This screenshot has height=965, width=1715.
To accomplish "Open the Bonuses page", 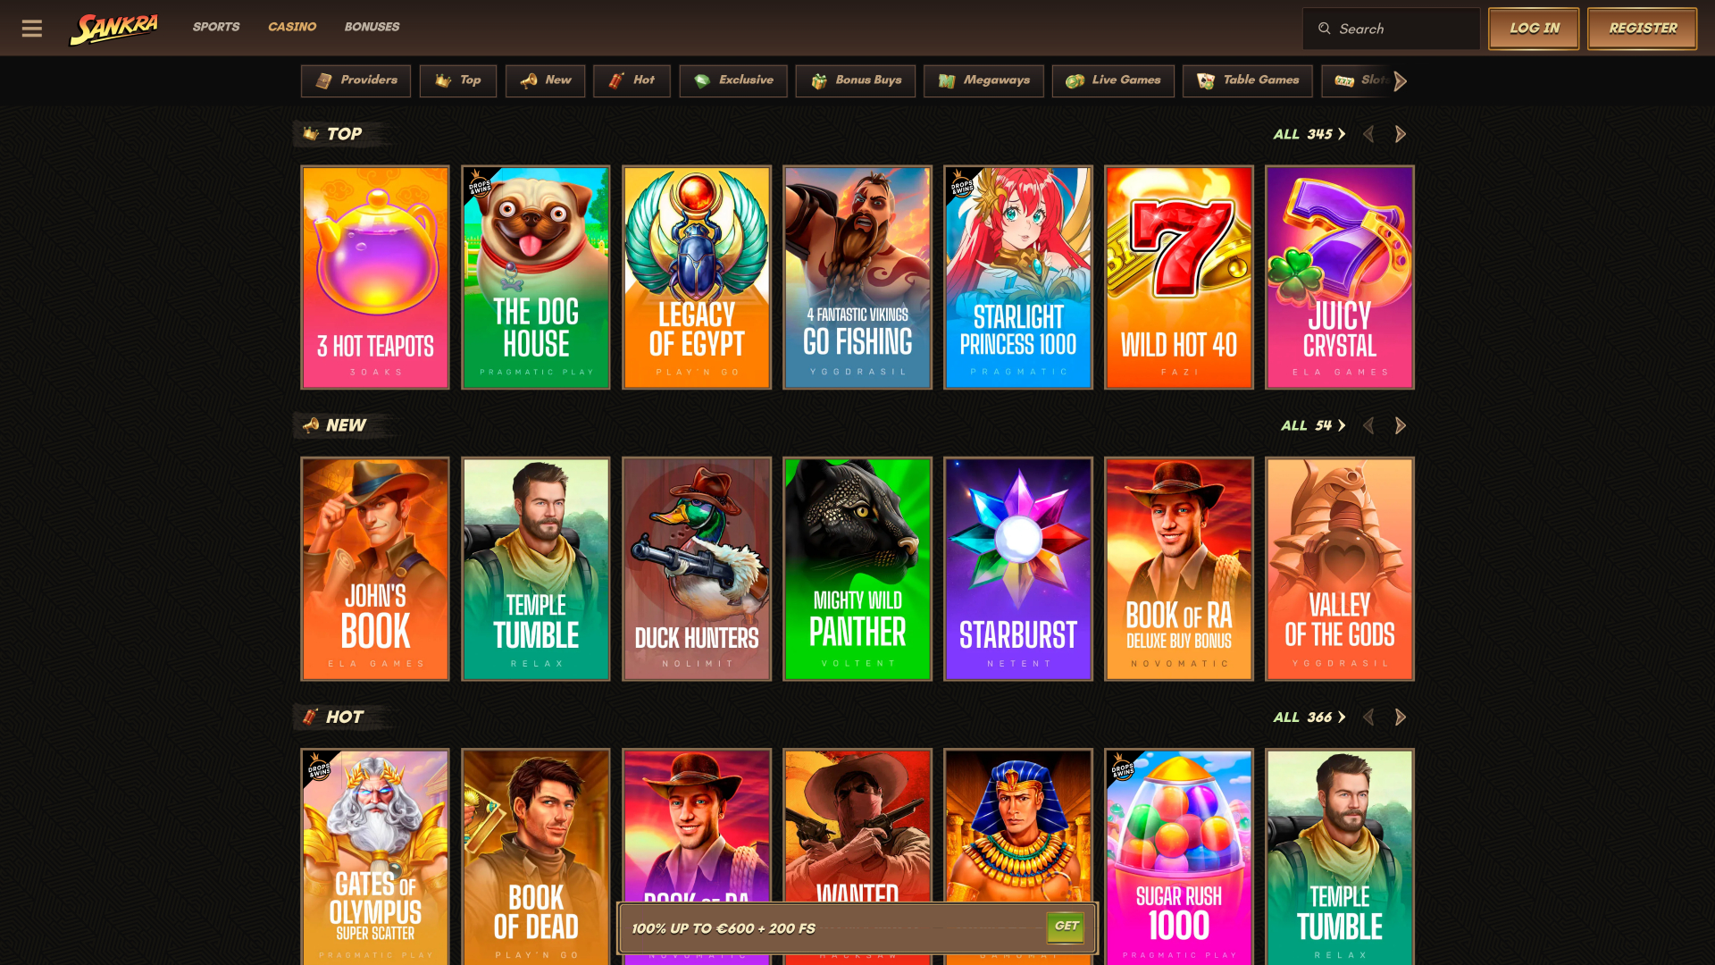I will click(372, 27).
